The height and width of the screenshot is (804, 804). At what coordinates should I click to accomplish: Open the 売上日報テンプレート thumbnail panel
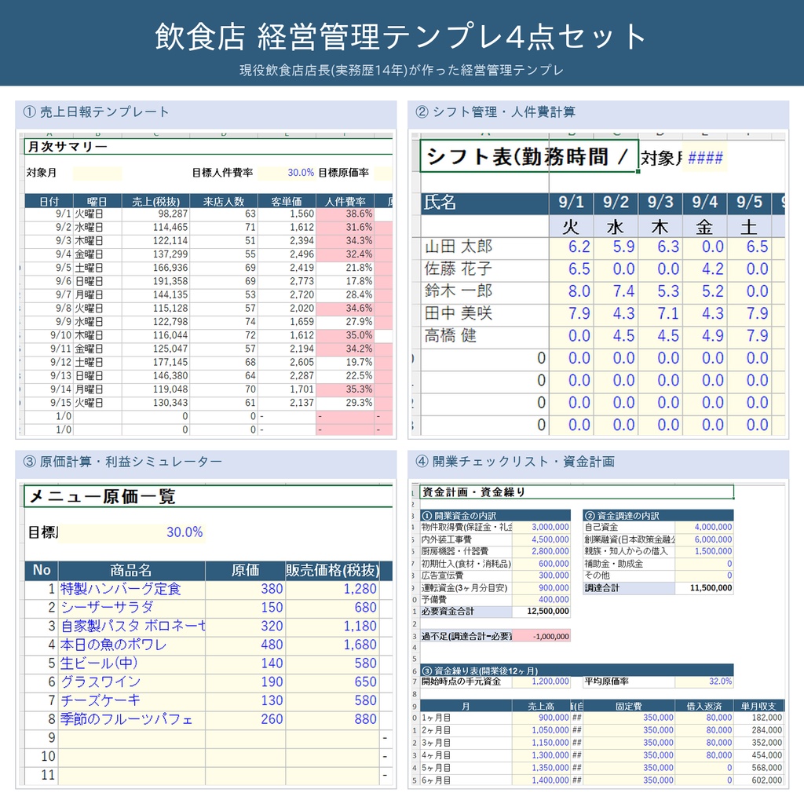click(206, 270)
